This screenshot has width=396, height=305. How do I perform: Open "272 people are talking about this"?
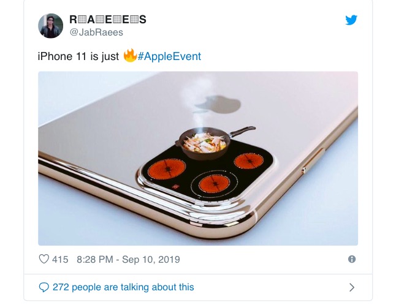tap(123, 287)
